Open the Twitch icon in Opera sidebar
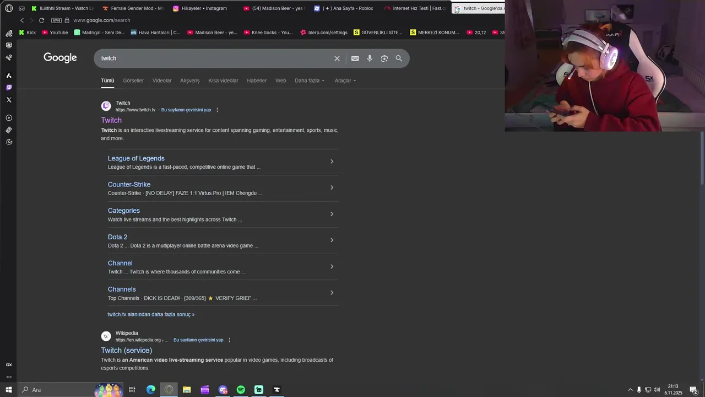705x397 pixels. (9, 88)
